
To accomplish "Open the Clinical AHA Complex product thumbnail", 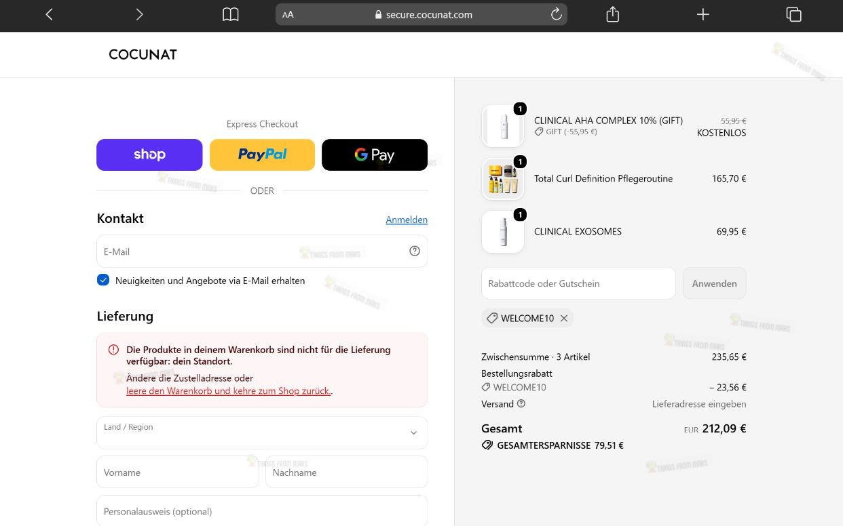I will pyautogui.click(x=503, y=126).
